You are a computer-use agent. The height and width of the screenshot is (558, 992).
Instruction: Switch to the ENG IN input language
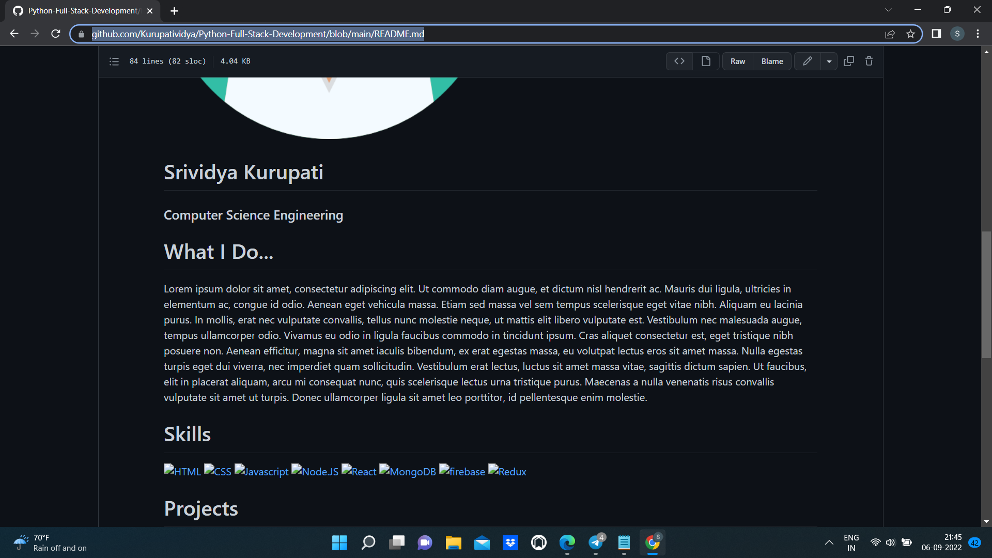(x=851, y=542)
